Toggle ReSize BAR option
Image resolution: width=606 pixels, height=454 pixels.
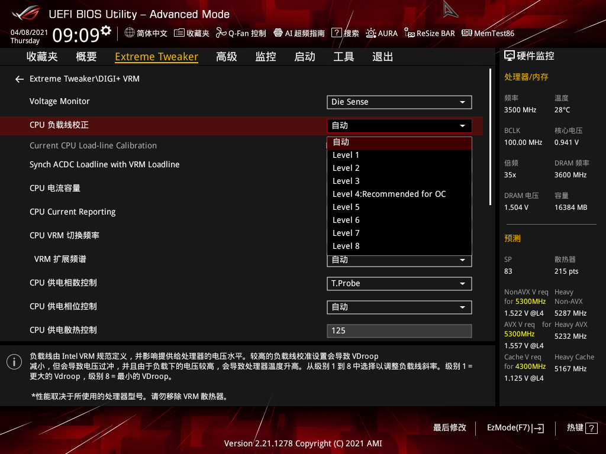[430, 33]
